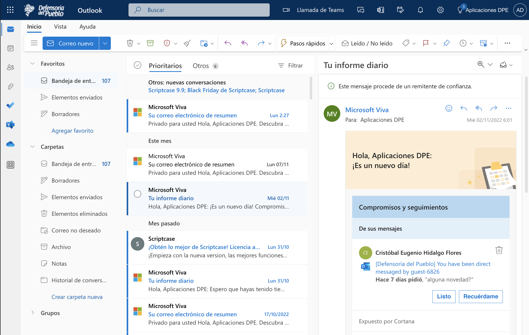Click the Buscar search field

[199, 10]
